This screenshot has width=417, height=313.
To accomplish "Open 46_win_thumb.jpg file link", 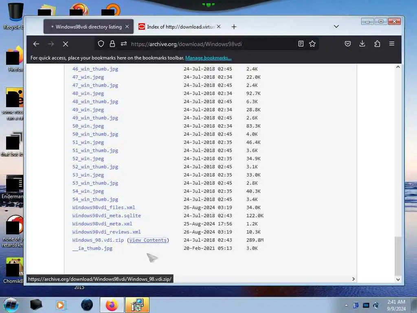I will [x=95, y=69].
